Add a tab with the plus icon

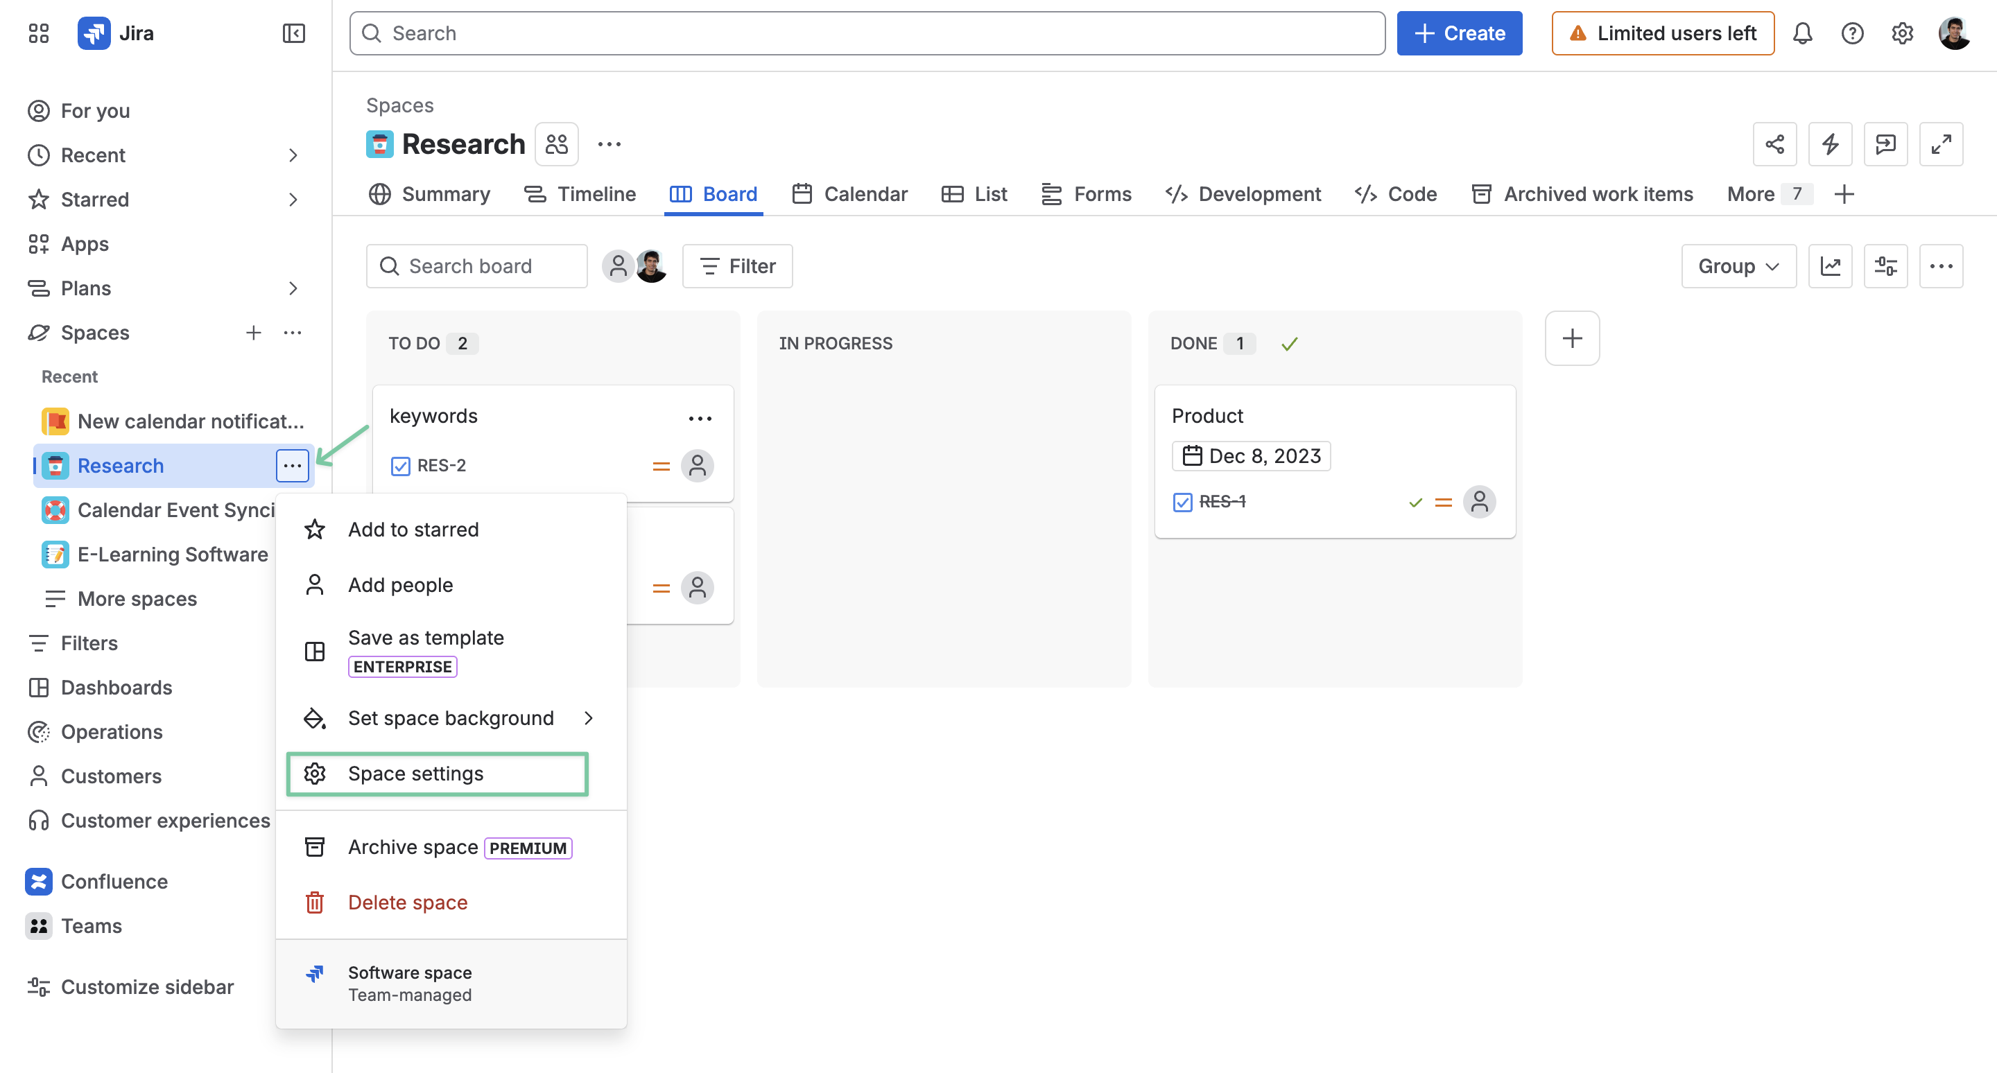click(1844, 193)
